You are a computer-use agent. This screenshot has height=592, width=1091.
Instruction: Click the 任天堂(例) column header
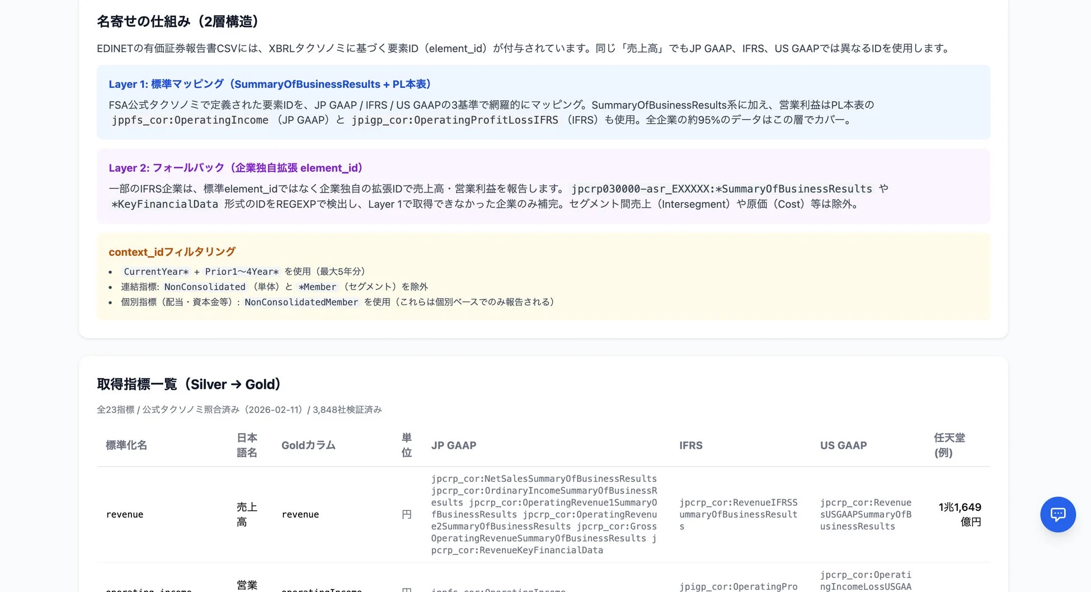[949, 445]
